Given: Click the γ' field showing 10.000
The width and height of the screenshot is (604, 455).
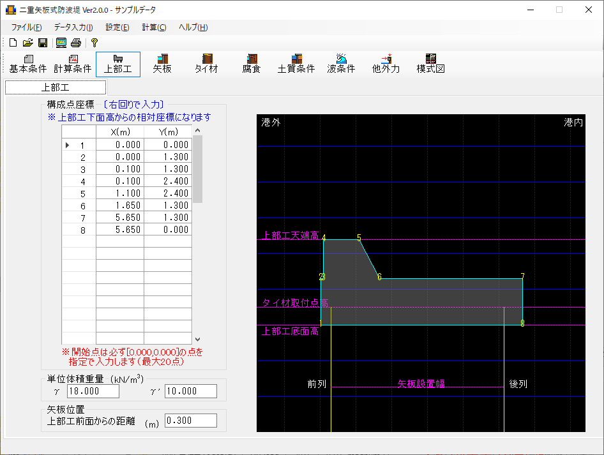Looking at the screenshot, I should (191, 391).
